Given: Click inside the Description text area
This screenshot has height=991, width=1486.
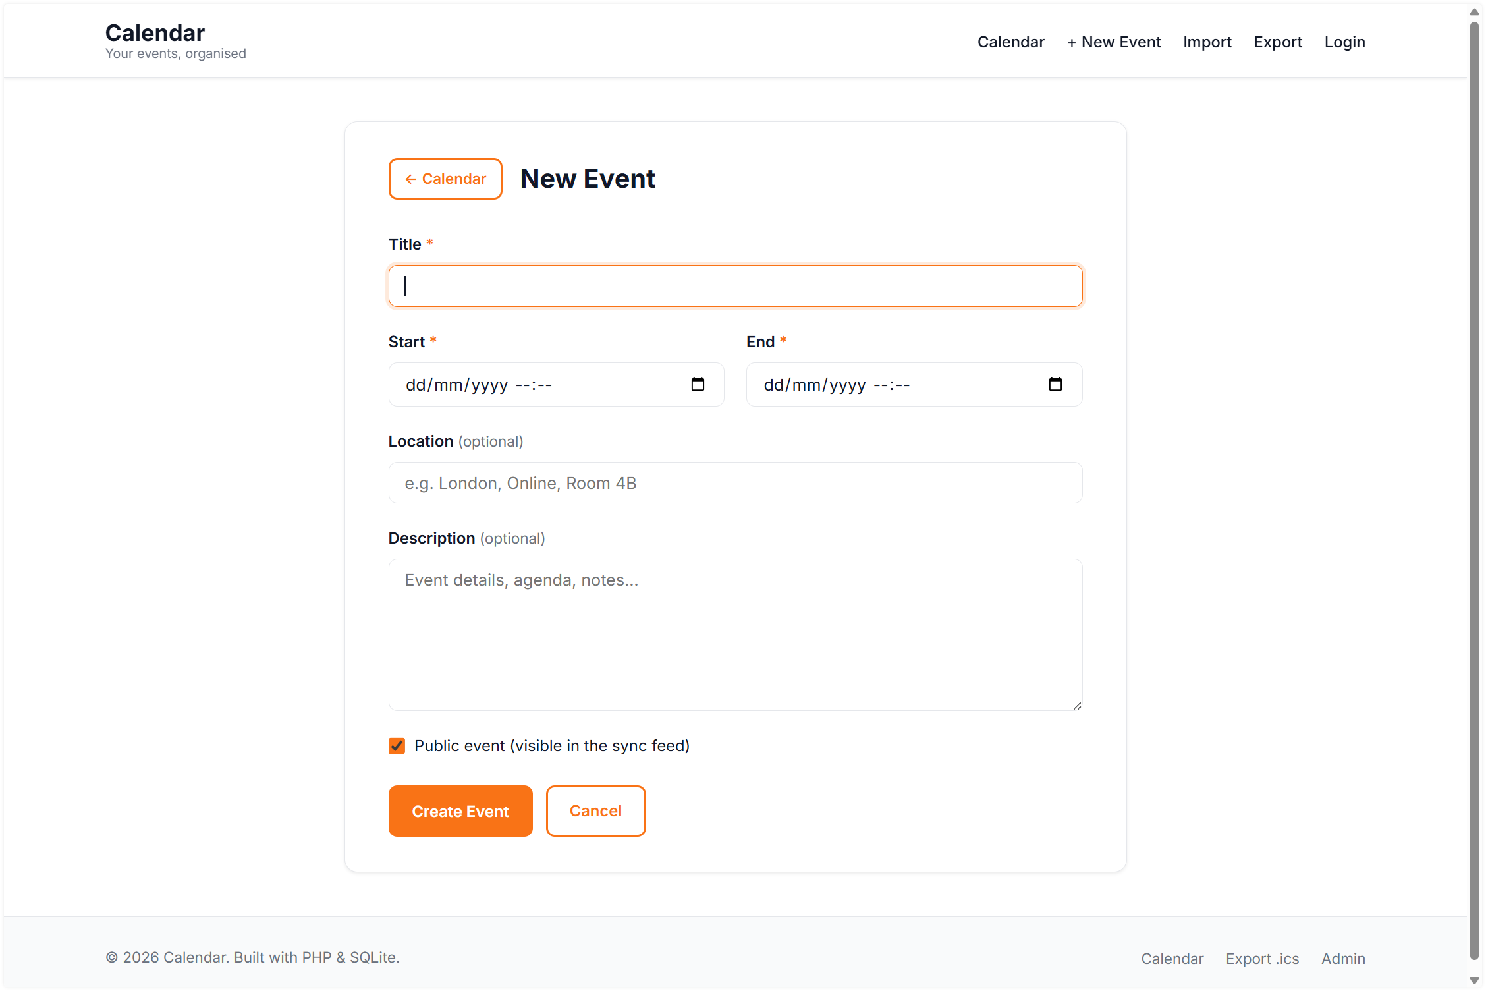Looking at the screenshot, I should [x=735, y=635].
